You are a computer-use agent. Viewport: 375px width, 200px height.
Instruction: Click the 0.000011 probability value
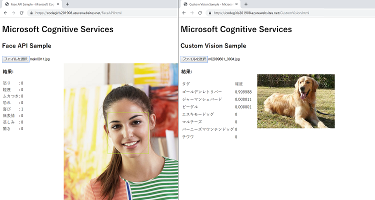pos(243,99)
